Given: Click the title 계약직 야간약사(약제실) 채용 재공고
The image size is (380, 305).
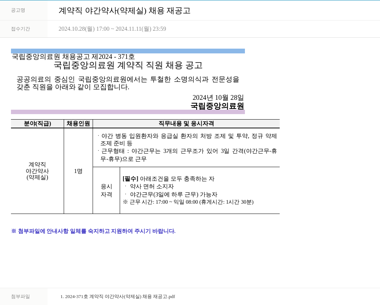Looking at the screenshot, I should click(124, 11).
